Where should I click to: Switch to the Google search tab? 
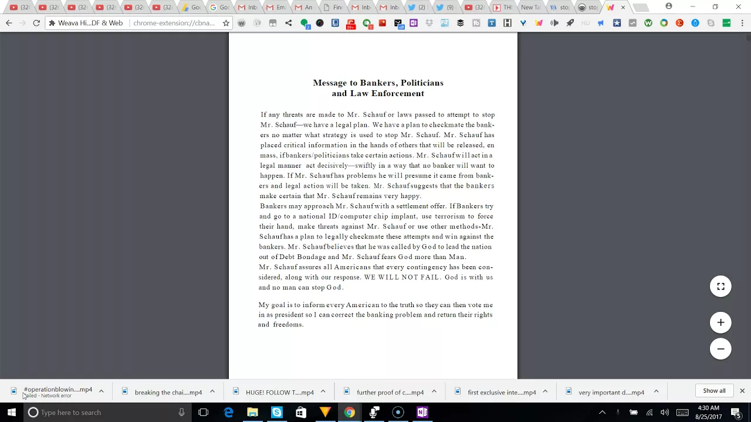point(220,7)
